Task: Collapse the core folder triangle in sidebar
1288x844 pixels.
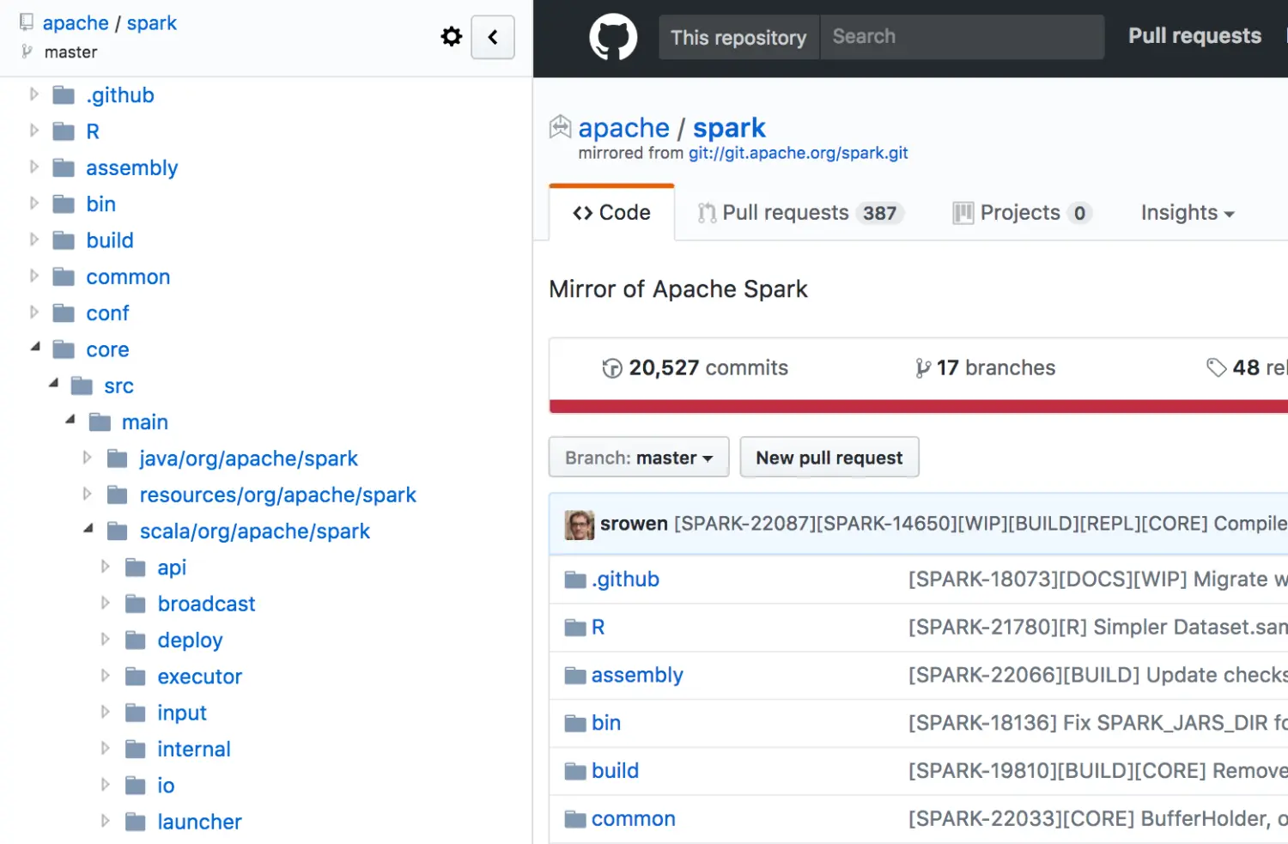Action: click(x=35, y=347)
